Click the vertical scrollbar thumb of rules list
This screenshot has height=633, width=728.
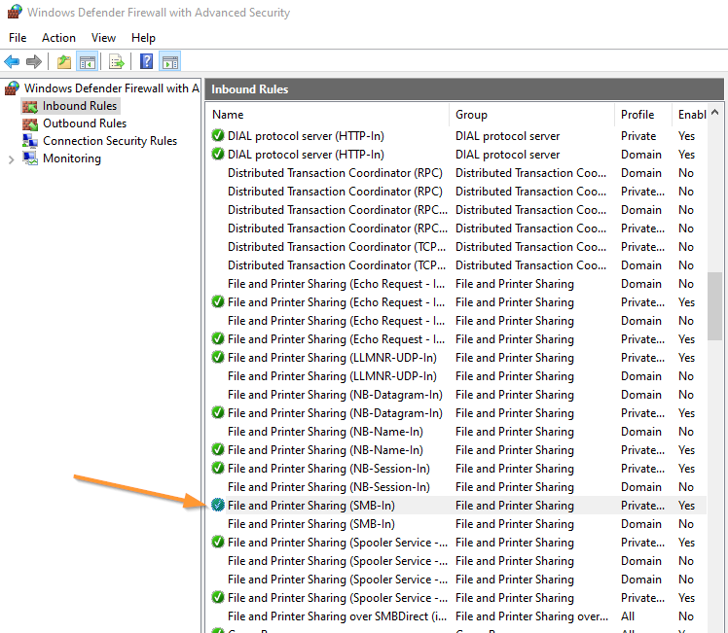coord(715,306)
